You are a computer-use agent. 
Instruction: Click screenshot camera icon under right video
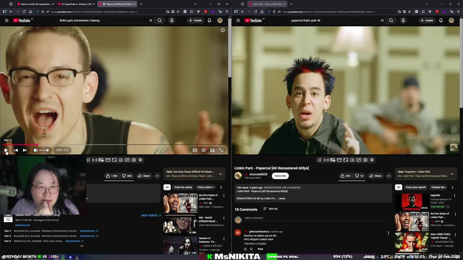(365, 160)
